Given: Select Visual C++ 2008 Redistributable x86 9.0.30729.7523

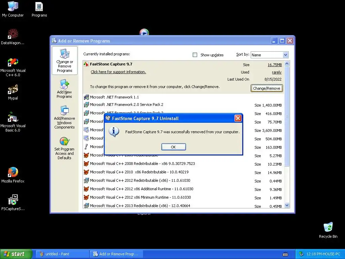Looking at the screenshot, I should 184,164.
